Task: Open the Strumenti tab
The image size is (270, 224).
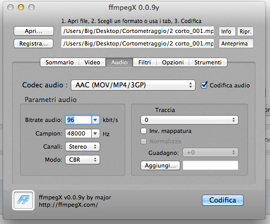Action: pos(208,62)
